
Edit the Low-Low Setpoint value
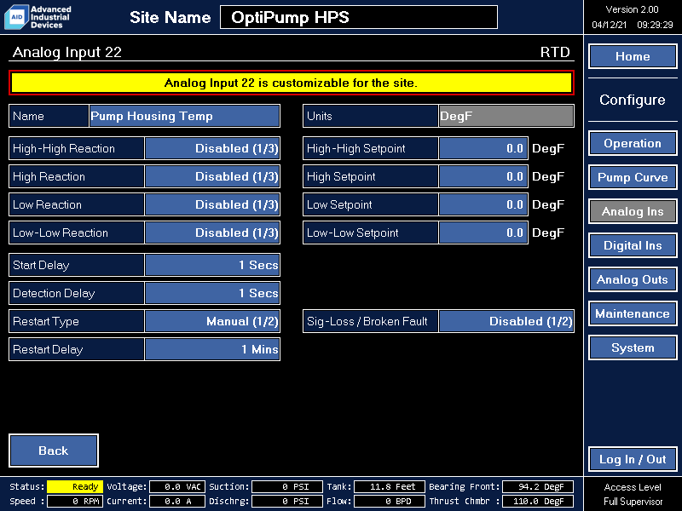coord(483,233)
